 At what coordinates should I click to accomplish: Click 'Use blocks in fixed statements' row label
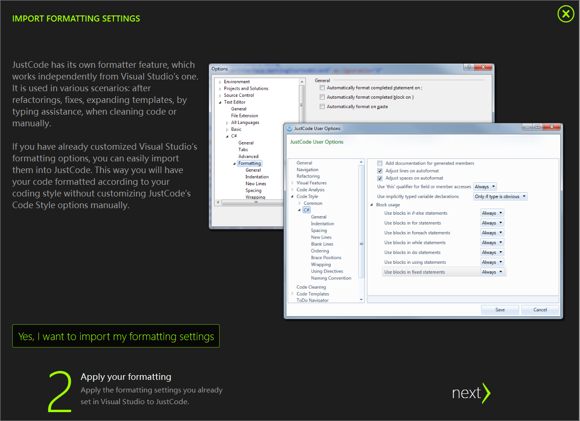click(415, 272)
